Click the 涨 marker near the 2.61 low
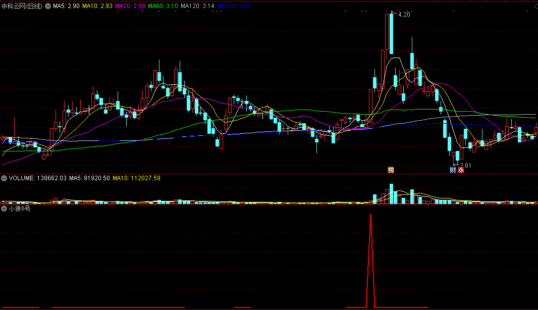This screenshot has height=310, width=538. point(461,170)
